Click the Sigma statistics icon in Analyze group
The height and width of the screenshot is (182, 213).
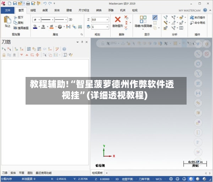181,28
